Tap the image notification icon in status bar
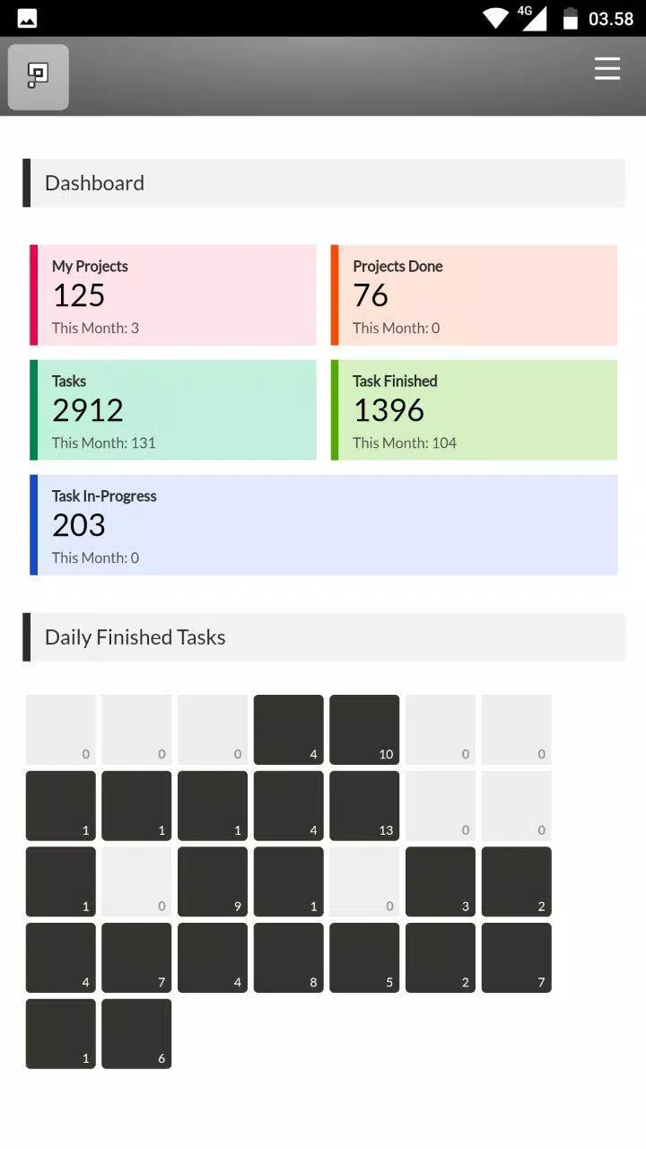 (x=28, y=18)
